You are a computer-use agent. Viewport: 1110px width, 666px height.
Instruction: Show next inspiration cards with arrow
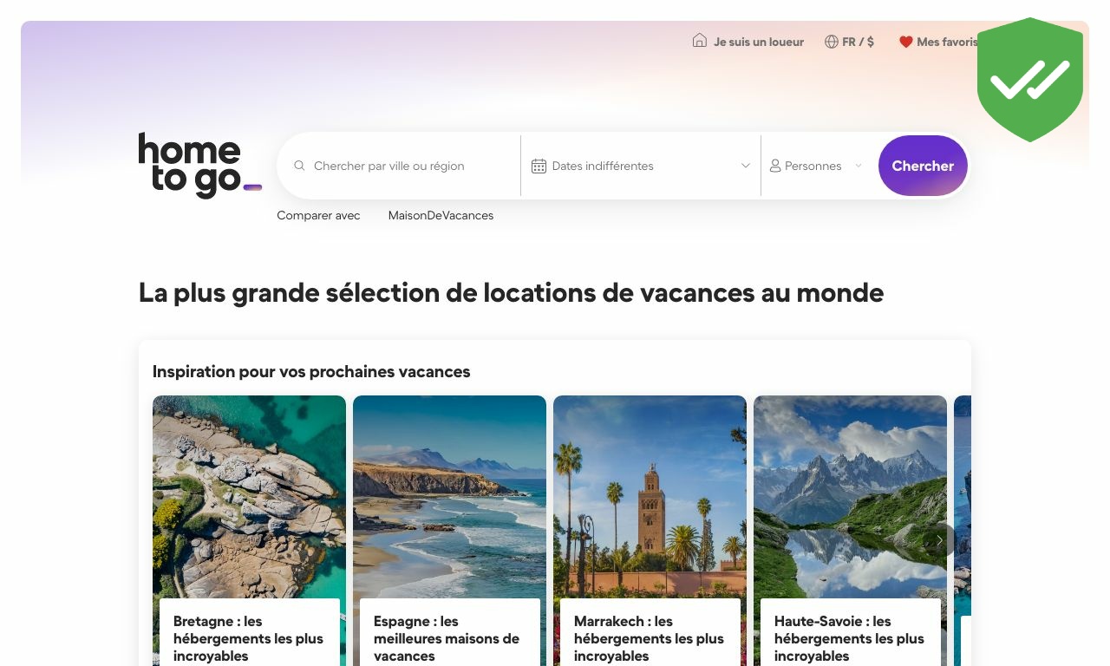[938, 539]
